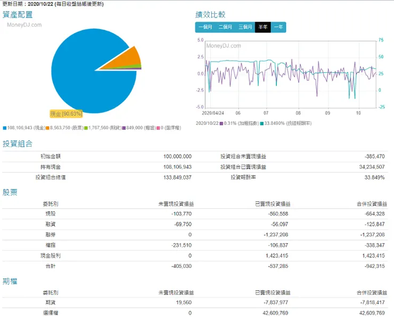Click legend value 8,563,750 (股票)
The image size is (394, 317).
[x=67, y=128]
